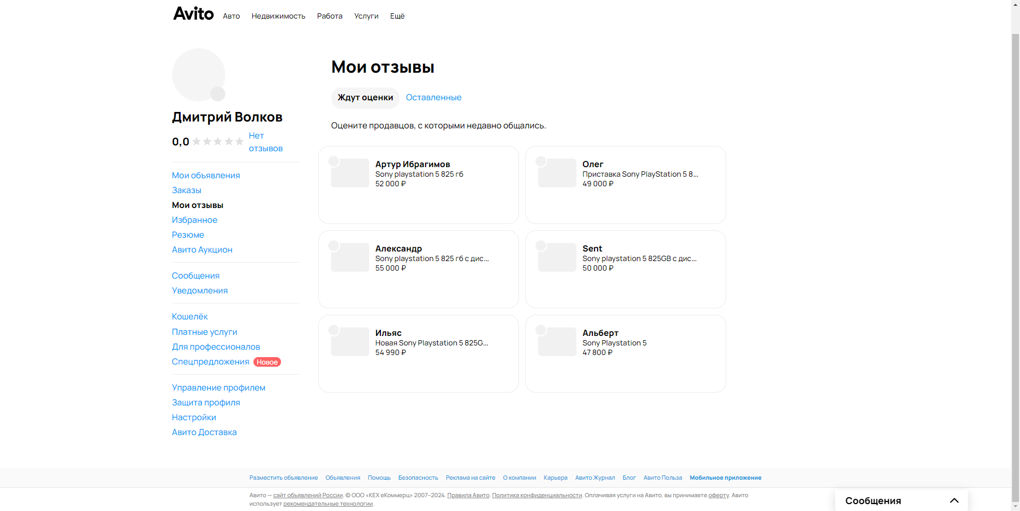Open the Объявления footer link
Screen dimensions: 1020x511
coord(343,478)
